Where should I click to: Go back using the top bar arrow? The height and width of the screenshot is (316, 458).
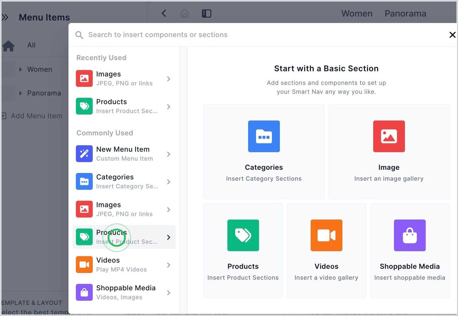[x=164, y=13]
